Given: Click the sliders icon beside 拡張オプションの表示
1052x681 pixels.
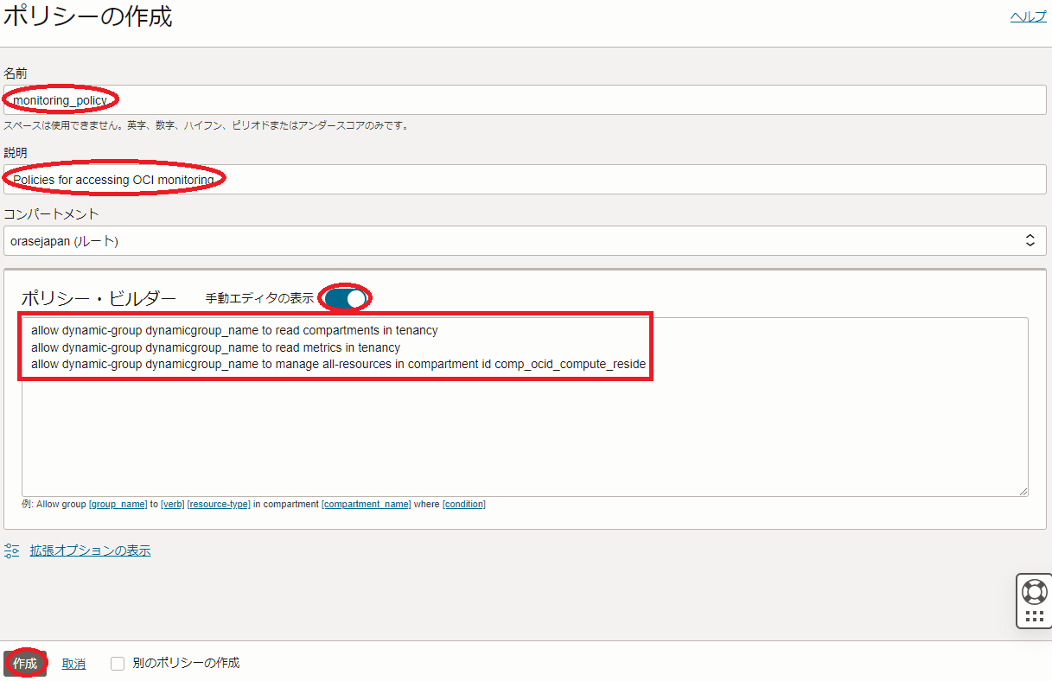Looking at the screenshot, I should pos(12,551).
